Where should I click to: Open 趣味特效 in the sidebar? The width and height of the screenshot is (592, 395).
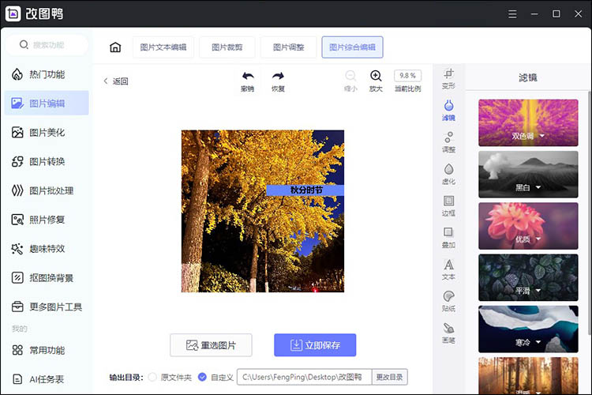point(47,249)
